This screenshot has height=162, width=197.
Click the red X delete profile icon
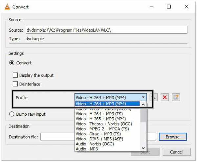coord(165,97)
